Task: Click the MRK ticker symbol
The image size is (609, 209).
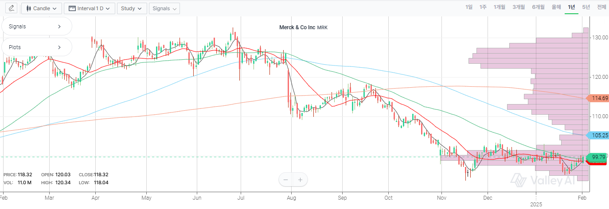Action: 322,27
